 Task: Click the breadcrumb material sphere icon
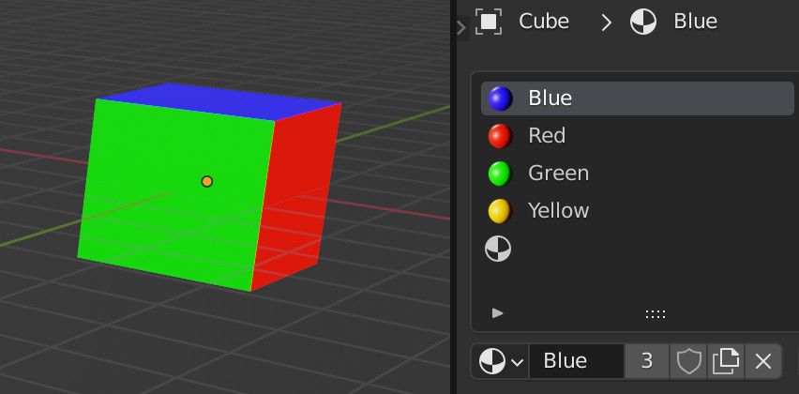coord(643,22)
